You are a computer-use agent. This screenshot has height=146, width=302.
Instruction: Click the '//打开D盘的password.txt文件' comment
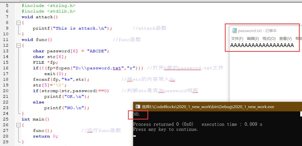tap(185, 68)
